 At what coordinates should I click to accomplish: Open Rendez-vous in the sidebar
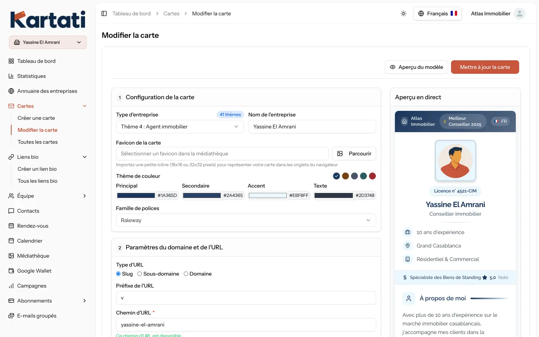(x=48, y=226)
